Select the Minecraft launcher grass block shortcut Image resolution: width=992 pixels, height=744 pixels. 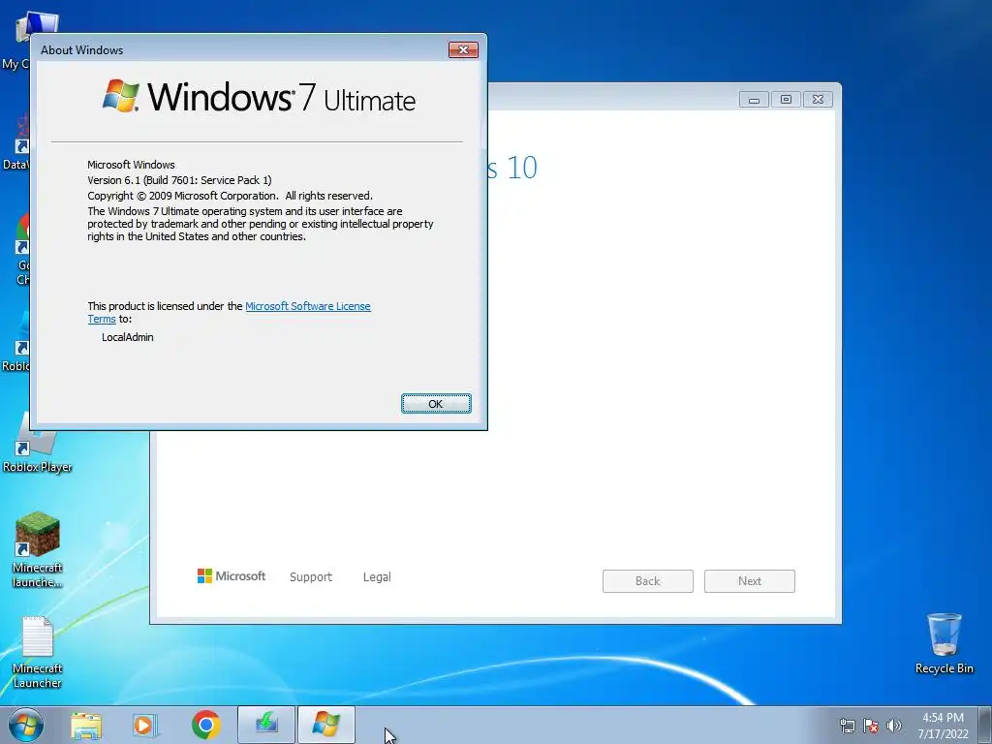click(38, 550)
